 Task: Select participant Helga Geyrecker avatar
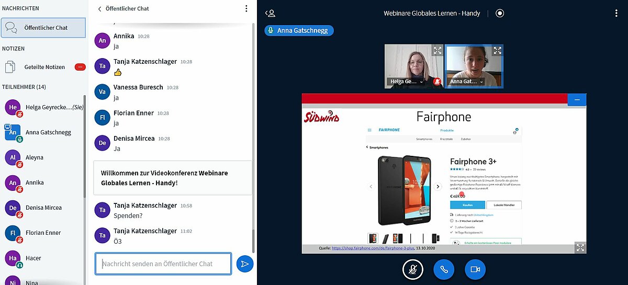(x=13, y=107)
